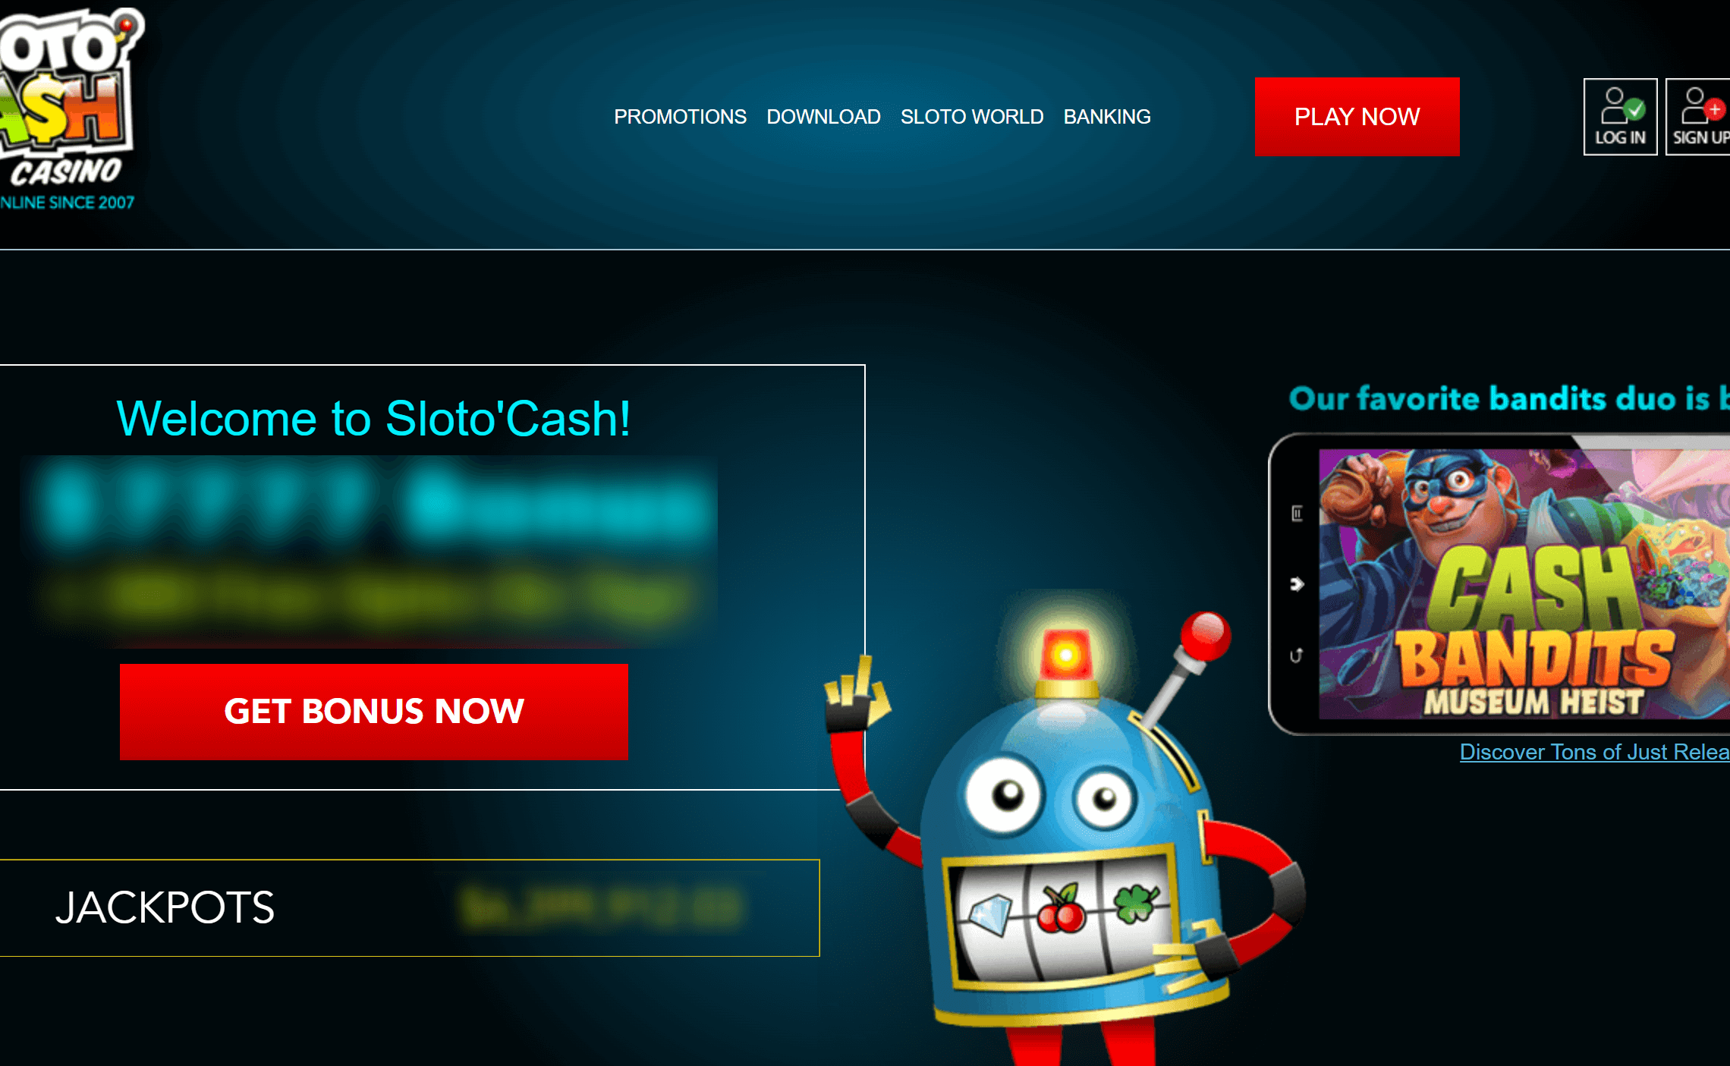Open the BANKING menu item
The width and height of the screenshot is (1730, 1066).
tap(1107, 117)
